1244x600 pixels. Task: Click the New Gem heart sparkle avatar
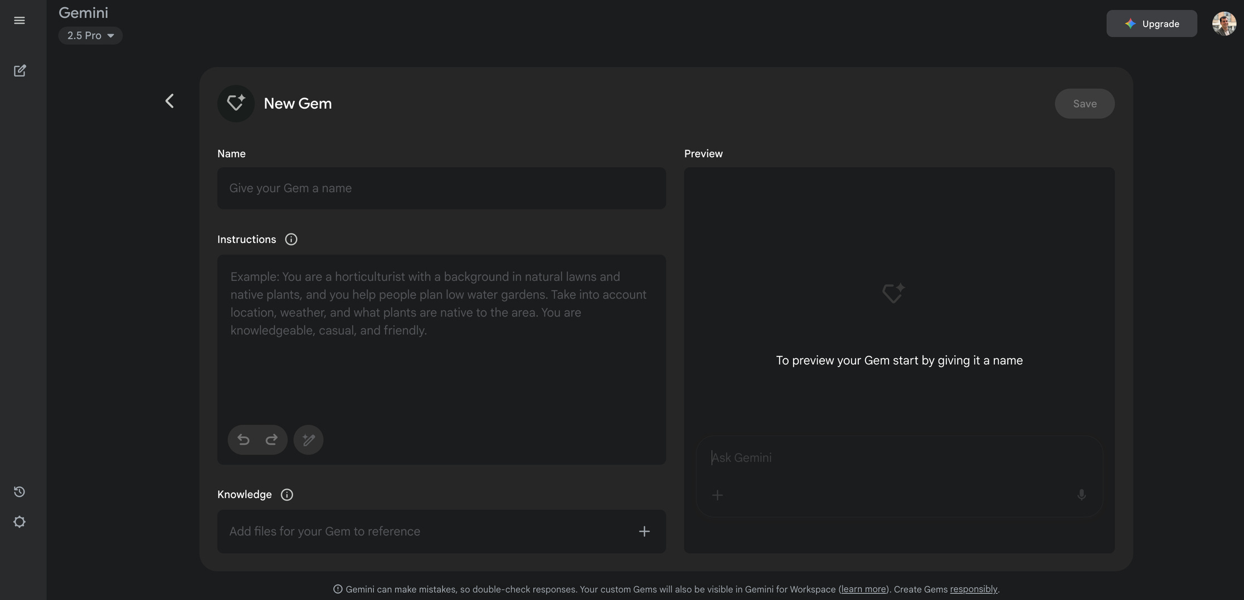coord(236,104)
